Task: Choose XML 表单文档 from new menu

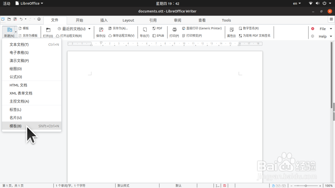Action: [31, 93]
